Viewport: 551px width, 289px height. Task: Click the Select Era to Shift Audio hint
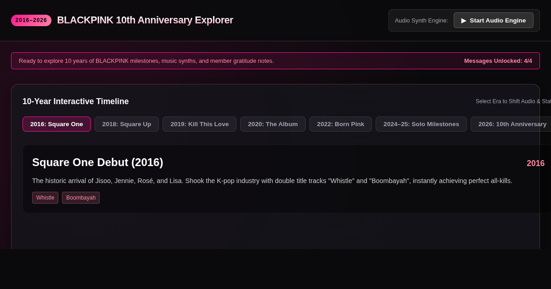513,101
